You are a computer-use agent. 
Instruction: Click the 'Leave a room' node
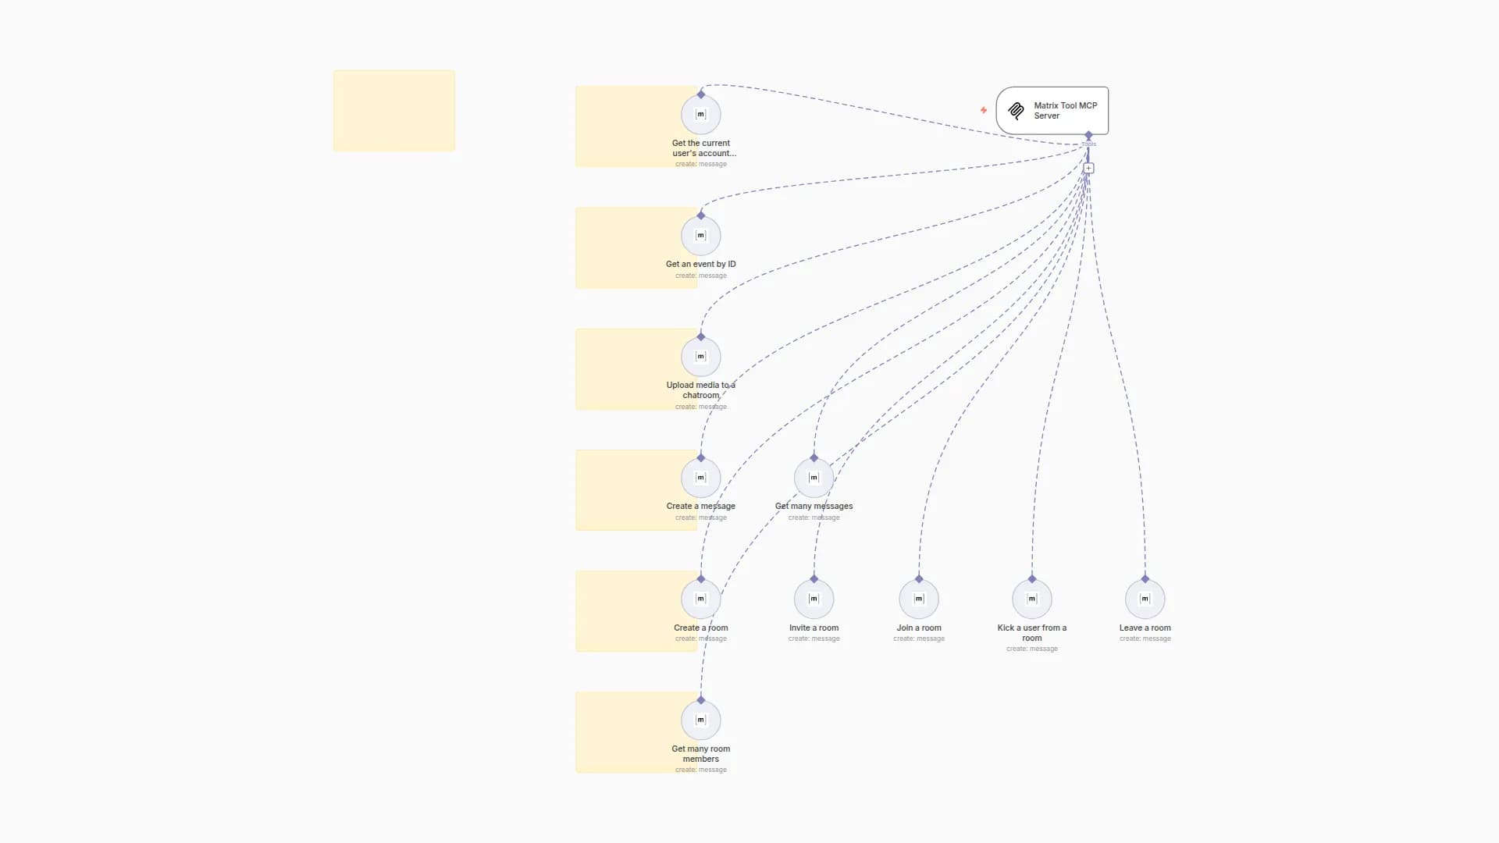pos(1145,599)
